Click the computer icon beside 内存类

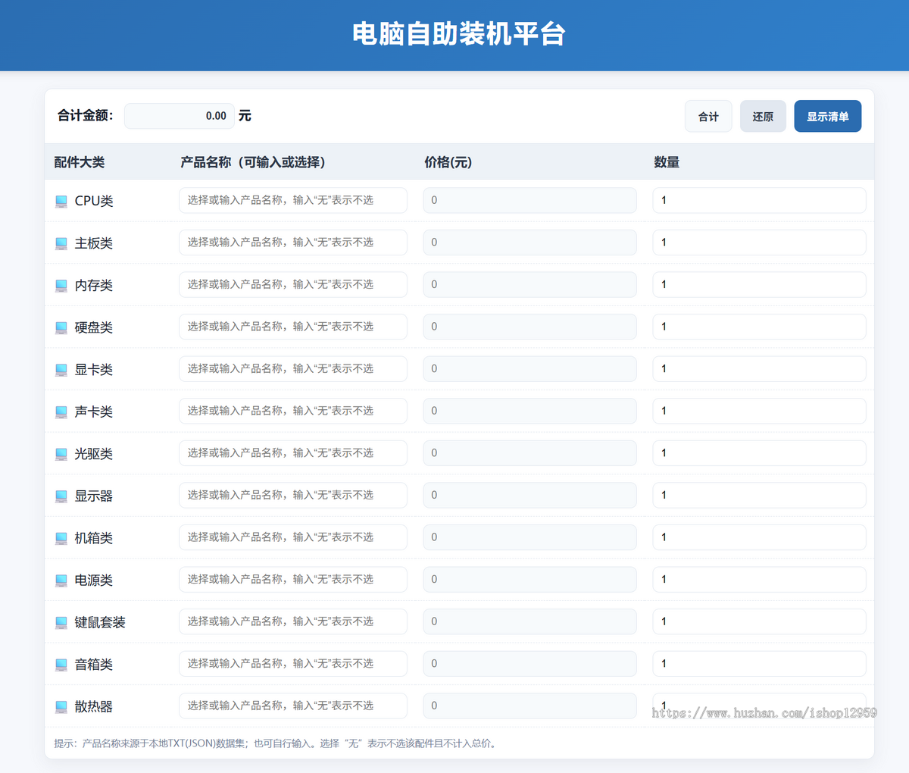pos(61,286)
